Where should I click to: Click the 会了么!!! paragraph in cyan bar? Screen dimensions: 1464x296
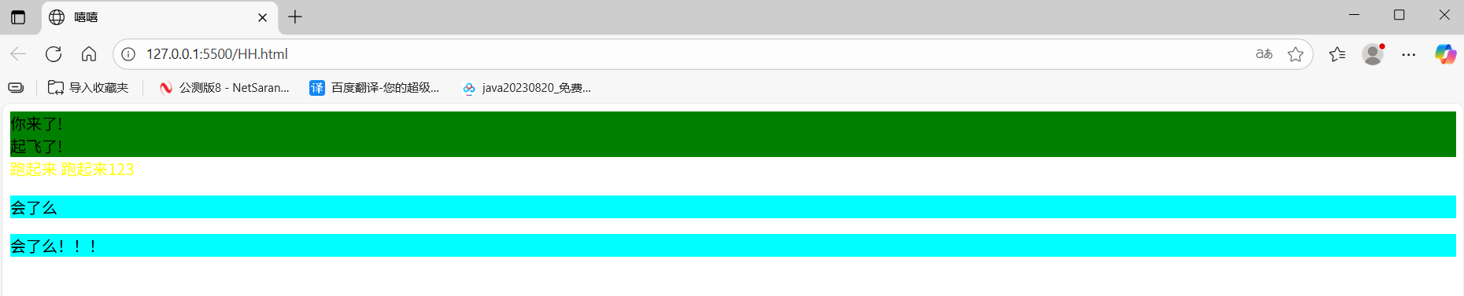coord(733,246)
